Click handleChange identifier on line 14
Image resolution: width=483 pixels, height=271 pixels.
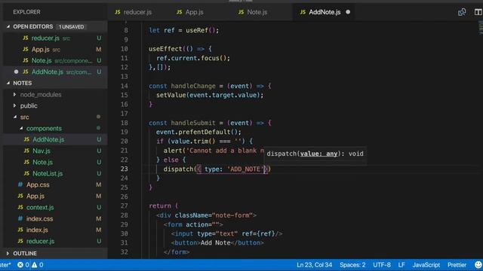pyautogui.click(x=193, y=86)
